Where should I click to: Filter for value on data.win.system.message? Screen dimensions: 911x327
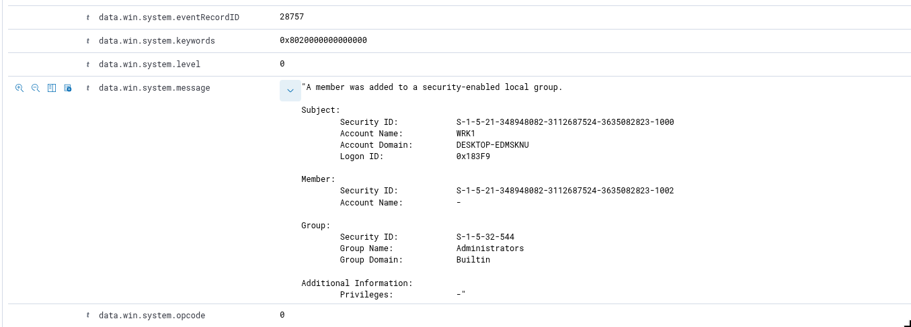19,88
